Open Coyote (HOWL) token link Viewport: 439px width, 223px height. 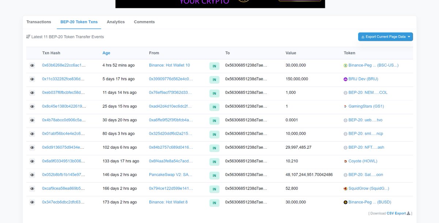click(x=363, y=161)
